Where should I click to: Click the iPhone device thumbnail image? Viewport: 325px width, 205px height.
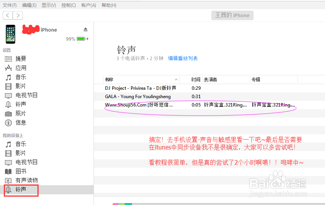tap(10, 34)
